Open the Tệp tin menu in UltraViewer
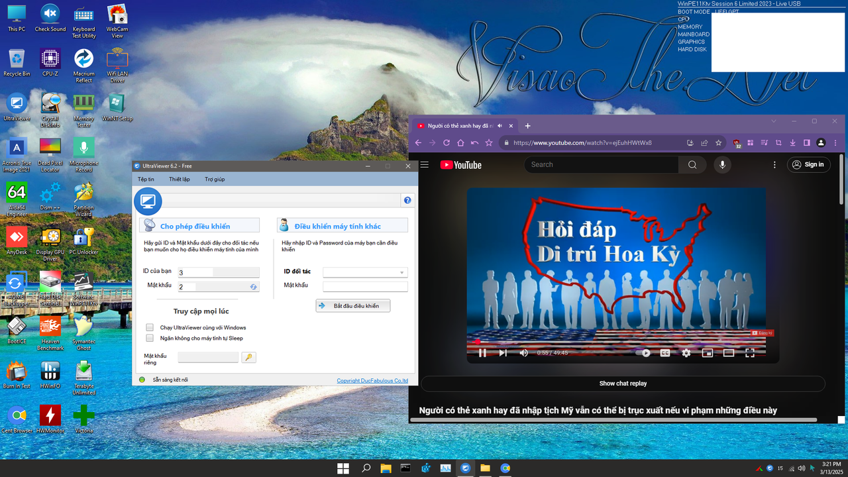The width and height of the screenshot is (848, 477). click(146, 179)
